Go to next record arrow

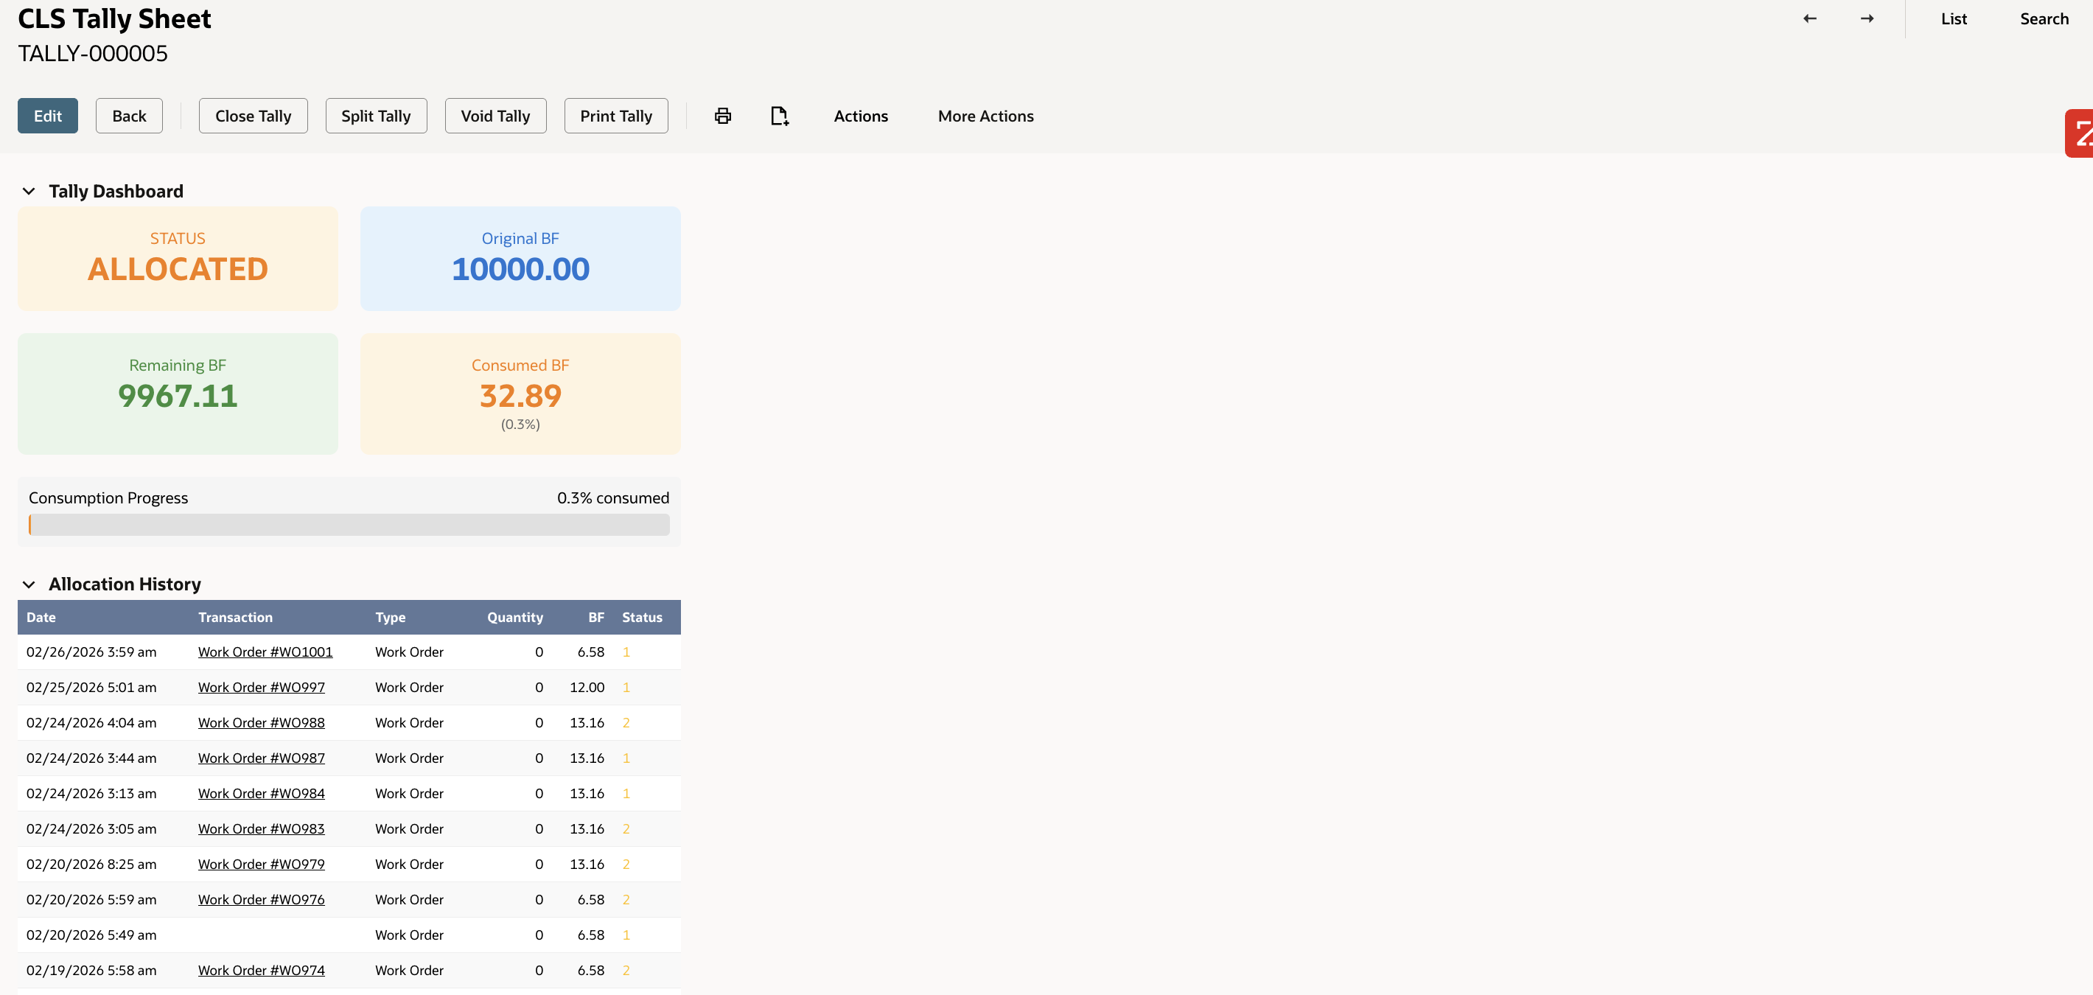pyautogui.click(x=1867, y=18)
